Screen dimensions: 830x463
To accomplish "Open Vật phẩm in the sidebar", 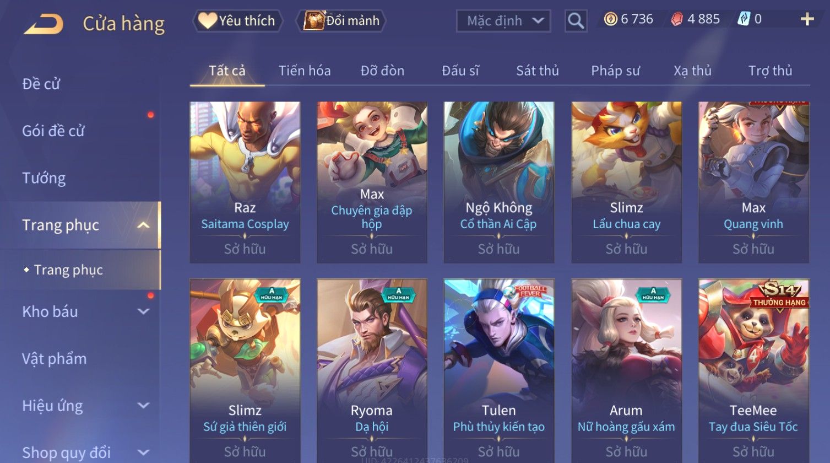I will click(54, 359).
